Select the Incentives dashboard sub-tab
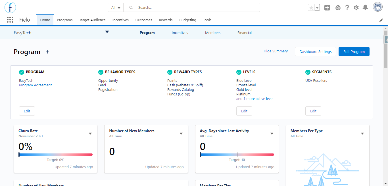This screenshot has height=186, width=388. click(180, 33)
